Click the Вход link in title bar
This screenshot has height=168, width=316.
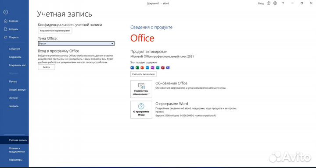click(261, 3)
